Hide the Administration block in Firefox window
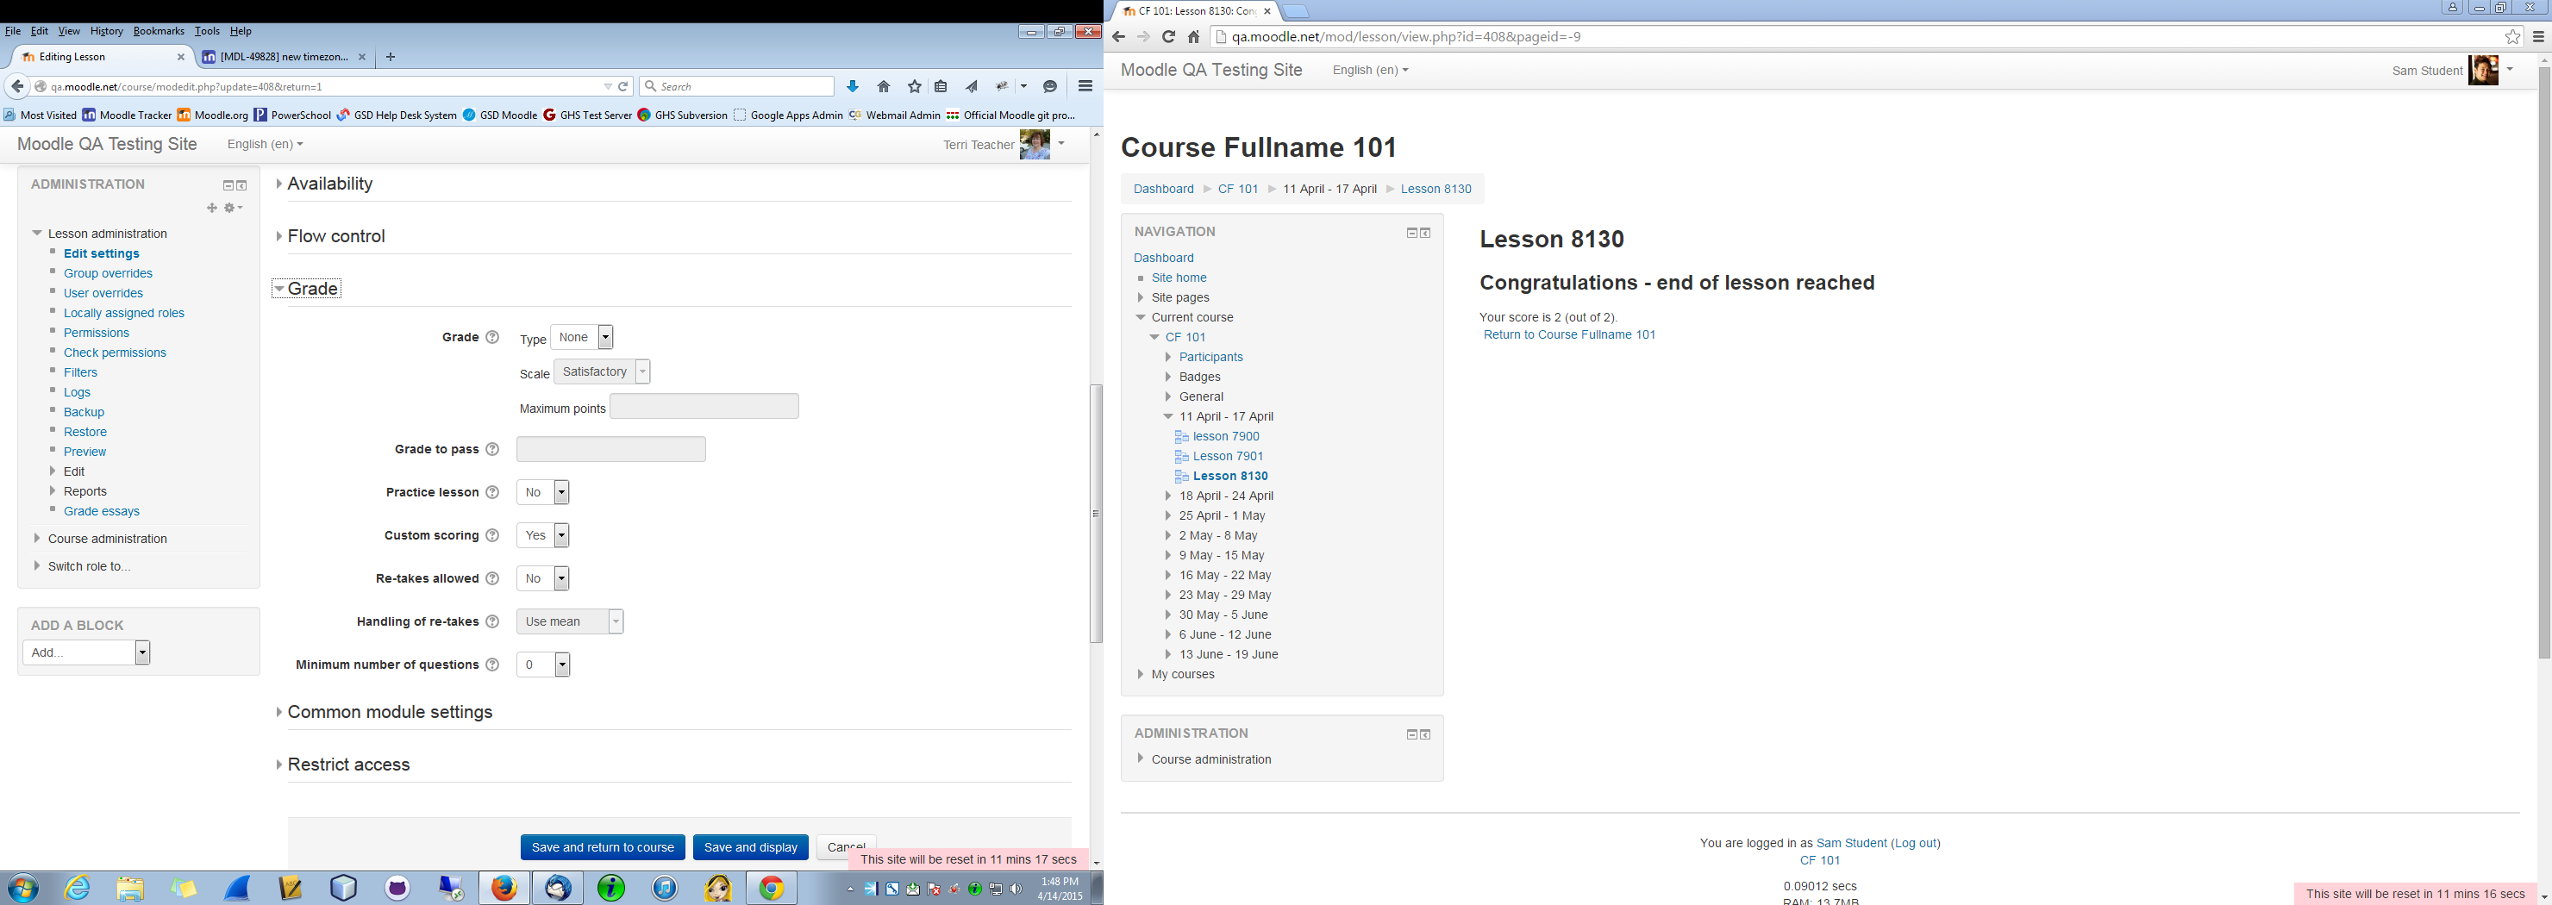 228,185
